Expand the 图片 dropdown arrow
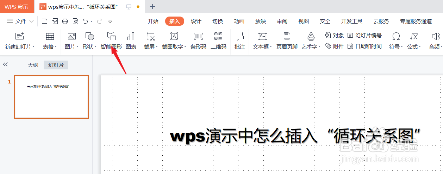 [x=77, y=47]
